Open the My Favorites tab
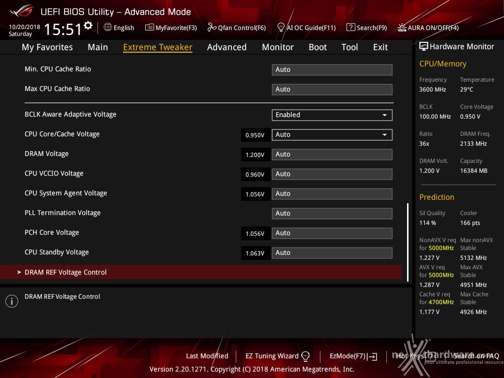 pos(47,47)
